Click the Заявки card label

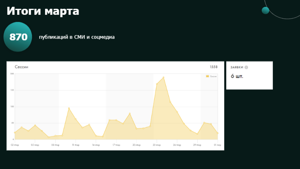click(237, 67)
